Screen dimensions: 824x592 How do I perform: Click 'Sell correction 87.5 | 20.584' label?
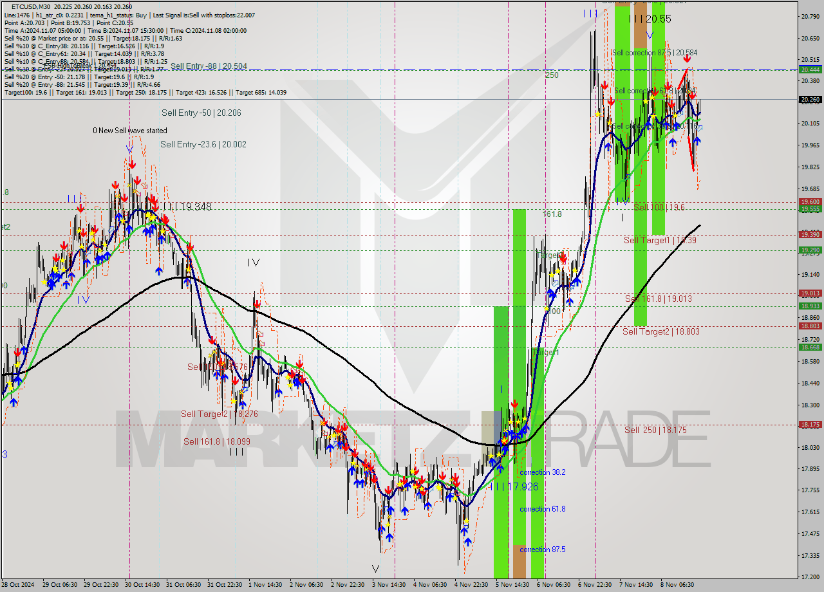(x=655, y=53)
